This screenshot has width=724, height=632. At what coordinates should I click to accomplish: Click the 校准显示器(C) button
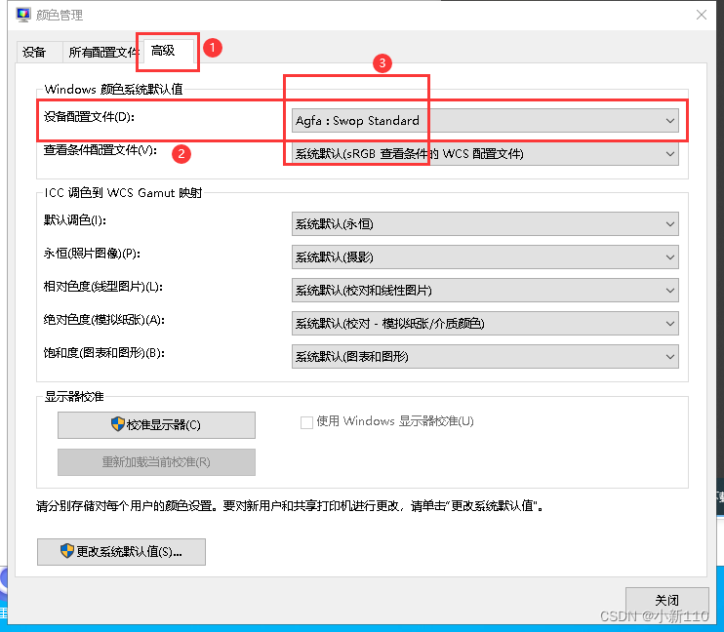point(156,424)
